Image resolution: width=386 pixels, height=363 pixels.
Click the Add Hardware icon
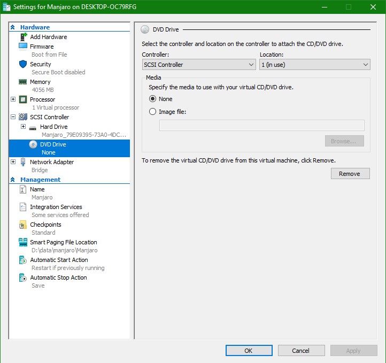[x=23, y=37]
